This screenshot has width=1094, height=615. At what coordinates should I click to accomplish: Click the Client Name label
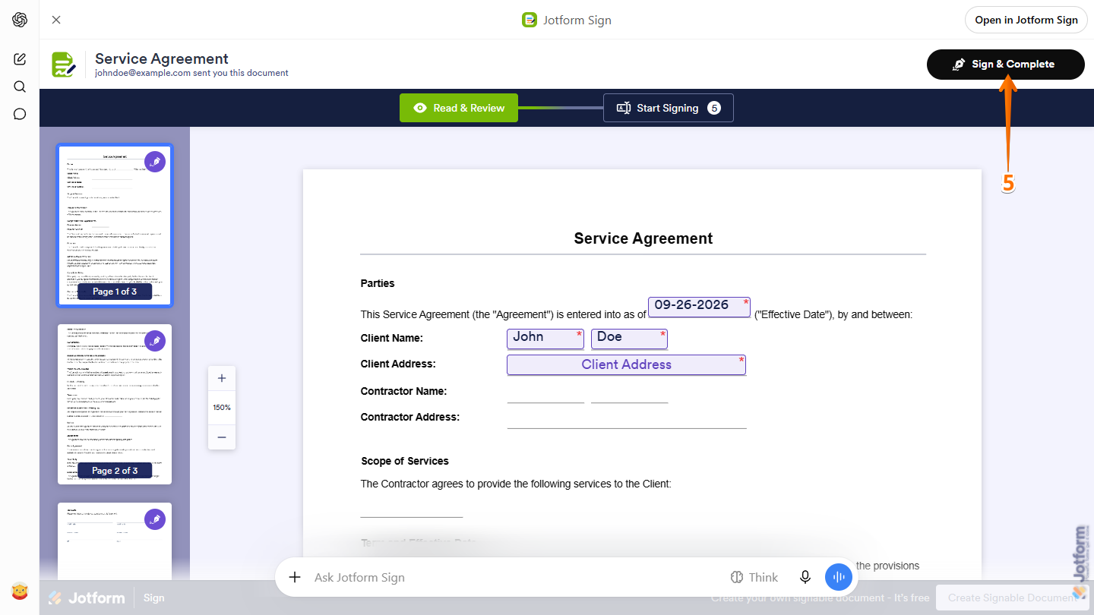[392, 338]
